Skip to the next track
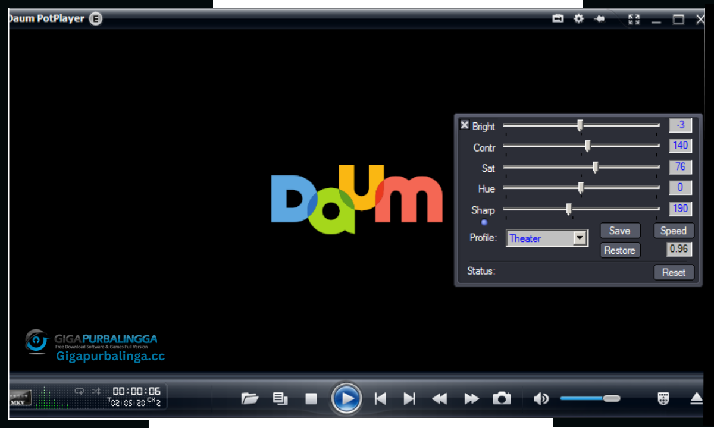The width and height of the screenshot is (714, 428). tap(409, 398)
